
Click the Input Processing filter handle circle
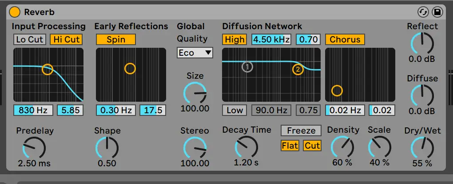47,69
